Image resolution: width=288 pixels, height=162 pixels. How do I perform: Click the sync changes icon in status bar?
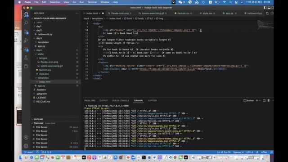click(37, 152)
